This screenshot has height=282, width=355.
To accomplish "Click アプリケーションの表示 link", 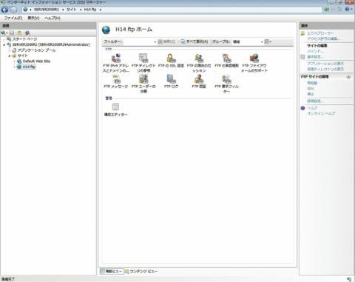I will coord(325,64).
